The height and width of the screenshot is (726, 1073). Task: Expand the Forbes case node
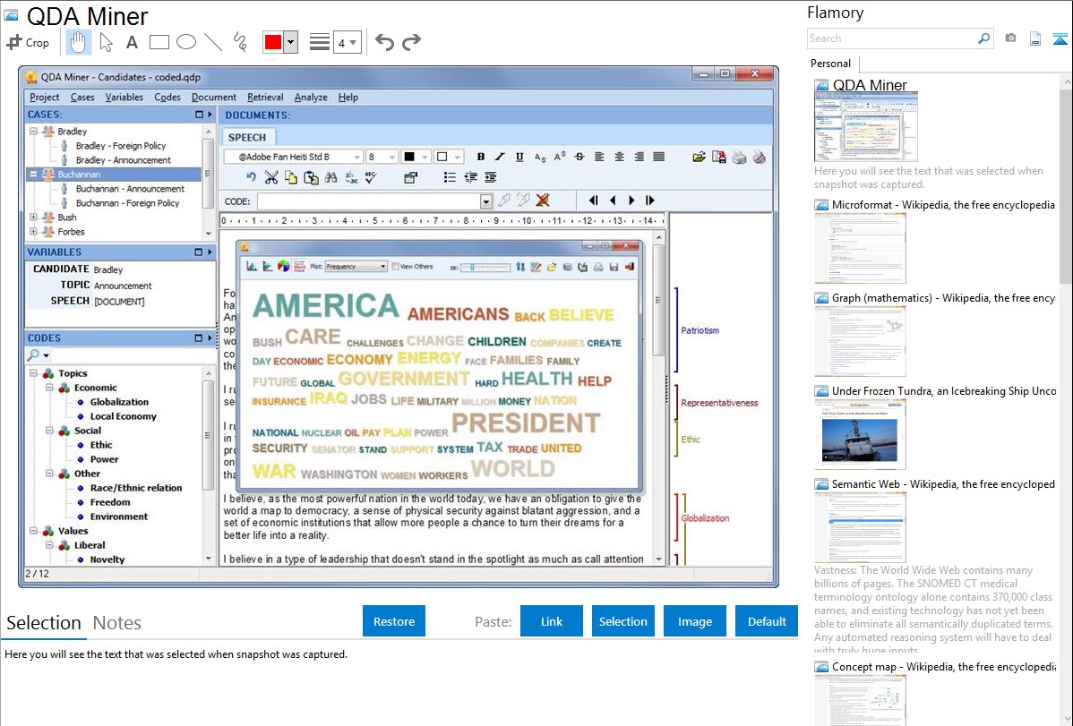pos(33,231)
